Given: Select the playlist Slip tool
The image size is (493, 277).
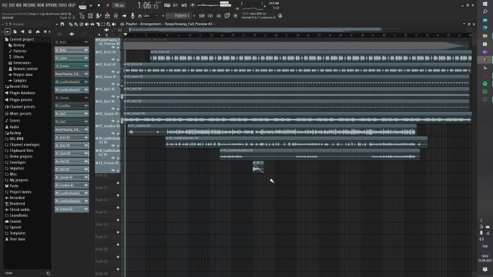Looking at the screenshot, I should 92,24.
